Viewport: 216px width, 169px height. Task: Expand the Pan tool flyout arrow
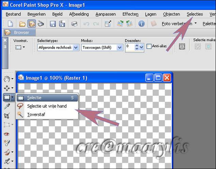pos(12,79)
